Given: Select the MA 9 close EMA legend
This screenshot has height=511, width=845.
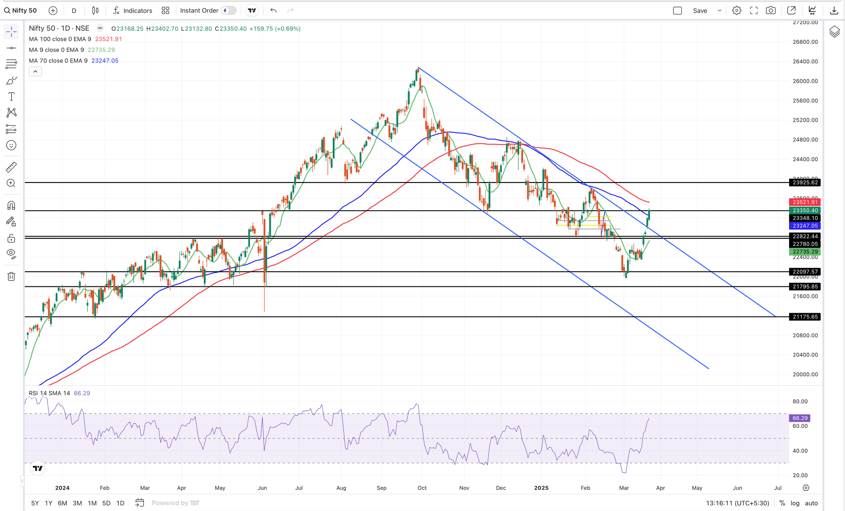Looking at the screenshot, I should (56, 50).
